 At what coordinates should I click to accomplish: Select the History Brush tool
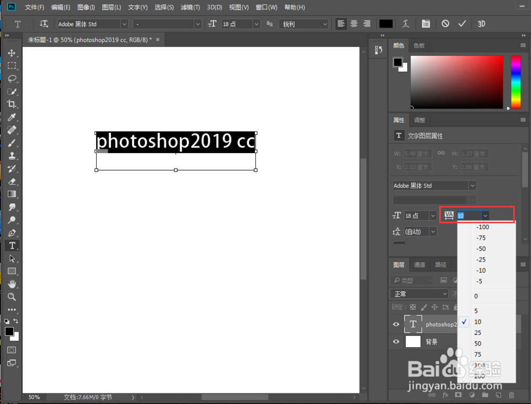(12, 169)
